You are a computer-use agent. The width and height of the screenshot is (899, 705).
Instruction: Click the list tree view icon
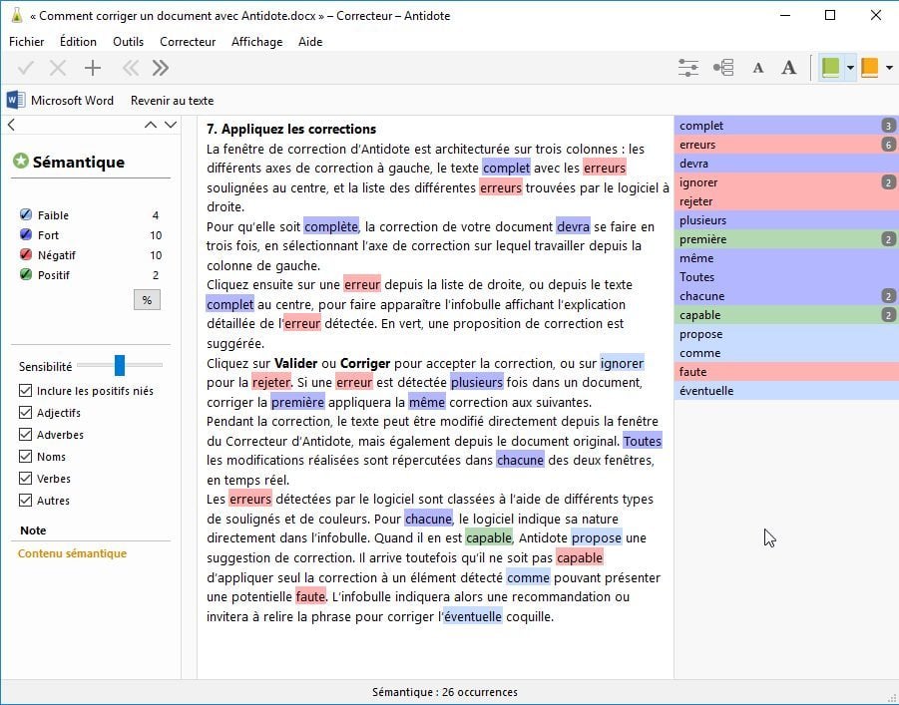[x=723, y=68]
